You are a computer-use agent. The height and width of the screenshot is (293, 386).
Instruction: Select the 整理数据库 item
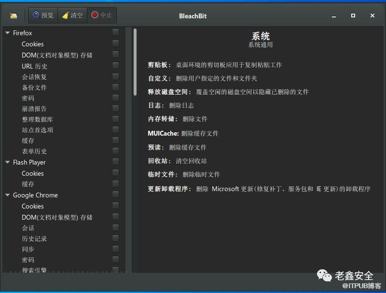click(38, 120)
